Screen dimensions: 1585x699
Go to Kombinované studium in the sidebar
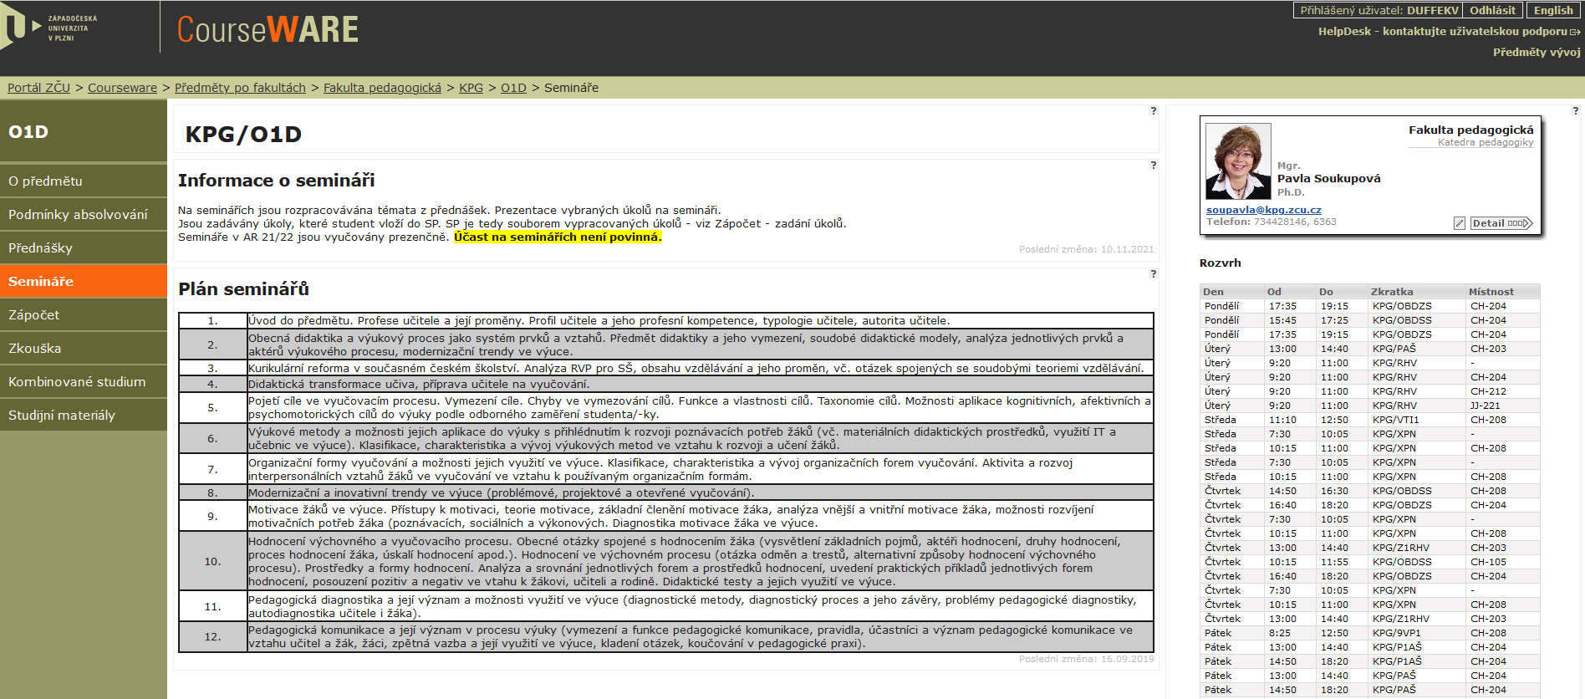[x=84, y=381]
